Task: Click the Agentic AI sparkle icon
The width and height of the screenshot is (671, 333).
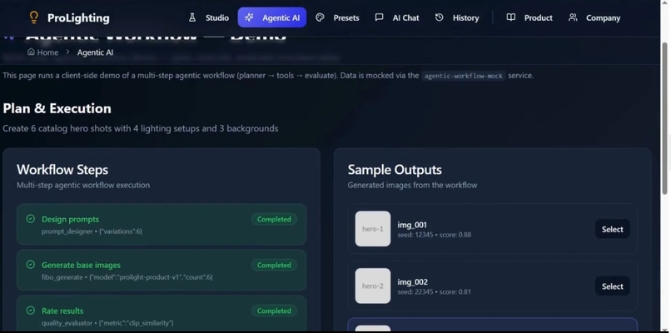Action: coord(249,17)
